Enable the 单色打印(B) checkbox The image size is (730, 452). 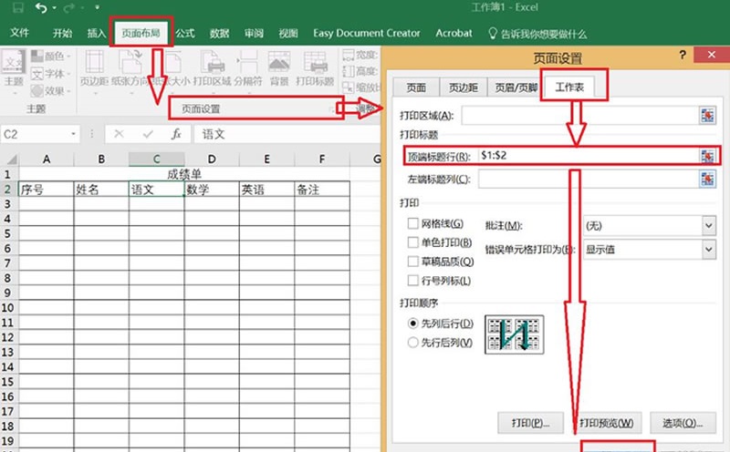412,242
